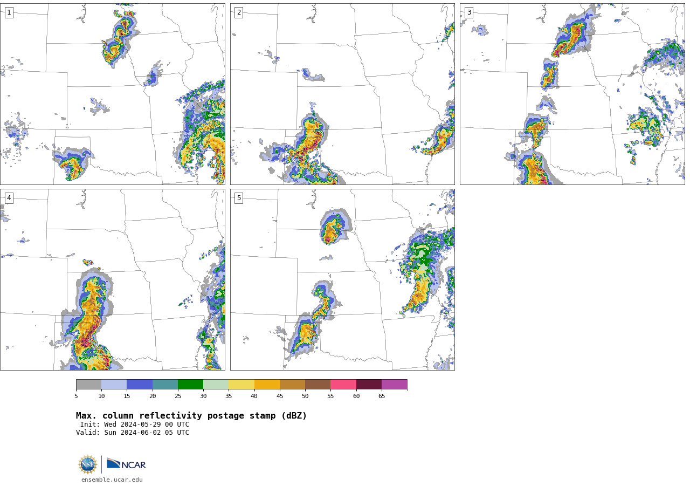
Task: Click the orange 40-45 dBZ swatch
Action: pyautogui.click(x=267, y=384)
